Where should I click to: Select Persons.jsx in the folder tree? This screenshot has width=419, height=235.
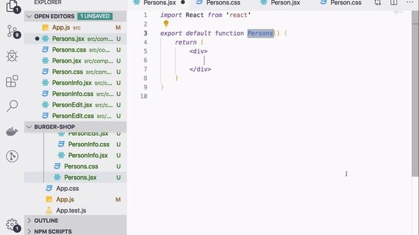pos(75,178)
